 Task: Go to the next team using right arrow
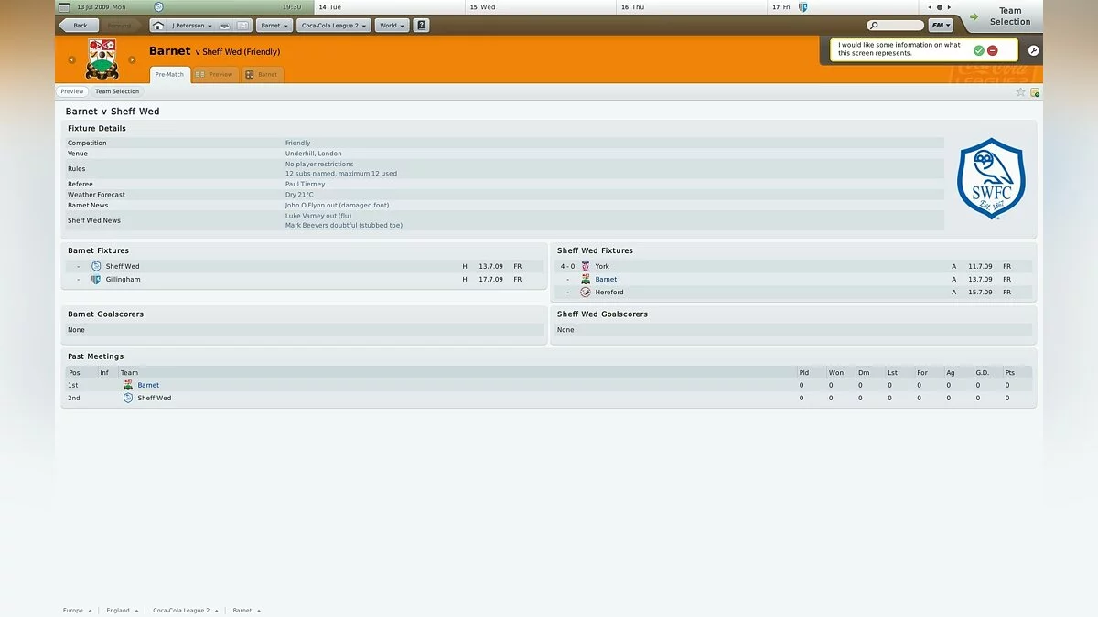tap(132, 60)
